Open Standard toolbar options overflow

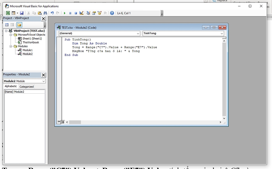(162, 13)
